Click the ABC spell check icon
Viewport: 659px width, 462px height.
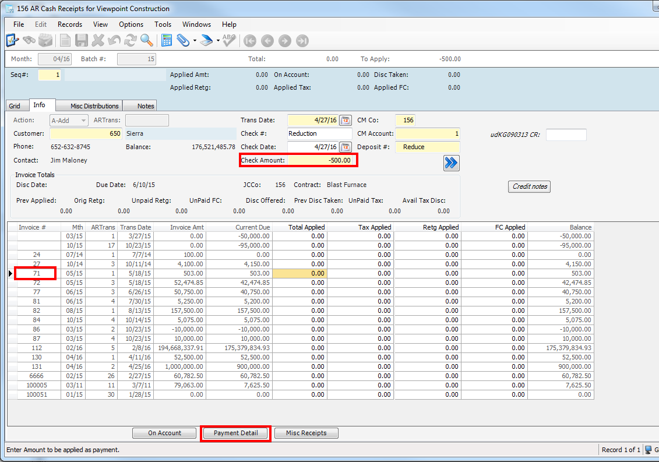(229, 40)
